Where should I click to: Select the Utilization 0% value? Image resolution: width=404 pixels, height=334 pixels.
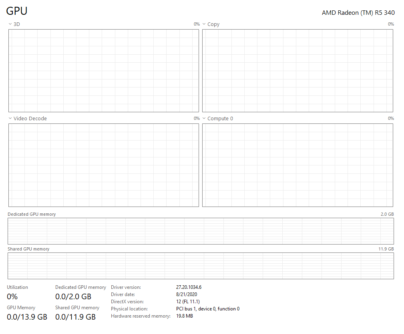(12, 296)
